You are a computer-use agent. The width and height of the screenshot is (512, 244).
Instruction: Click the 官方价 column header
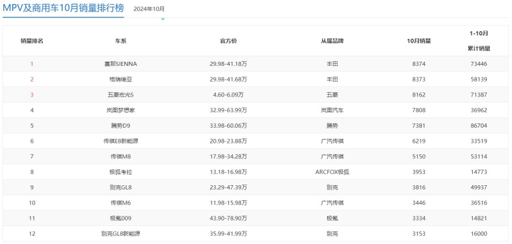(x=228, y=41)
